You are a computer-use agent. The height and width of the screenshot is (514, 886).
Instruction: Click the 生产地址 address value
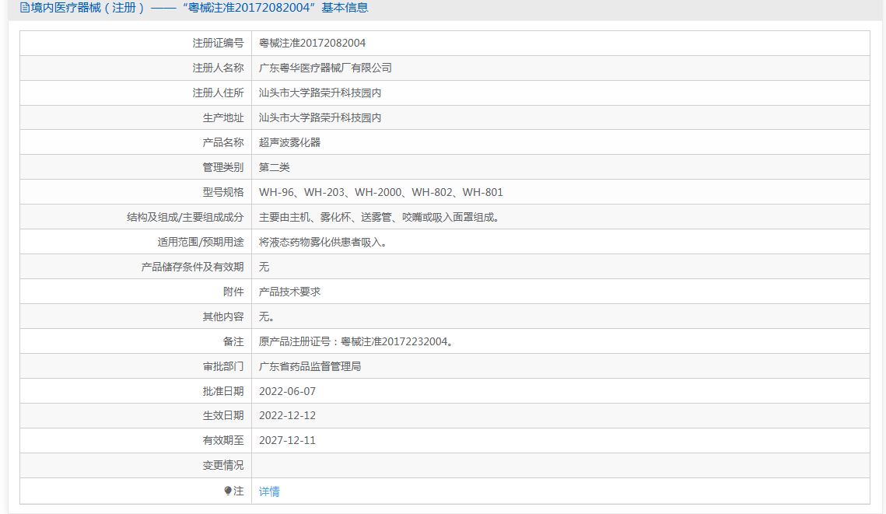click(320, 117)
